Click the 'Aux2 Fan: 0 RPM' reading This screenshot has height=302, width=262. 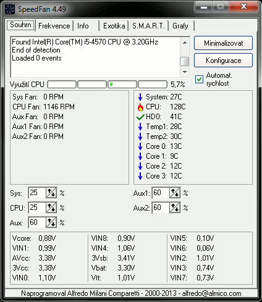(38, 136)
